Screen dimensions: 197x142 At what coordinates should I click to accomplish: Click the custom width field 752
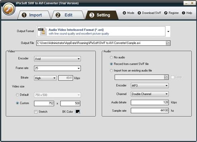point(44,103)
